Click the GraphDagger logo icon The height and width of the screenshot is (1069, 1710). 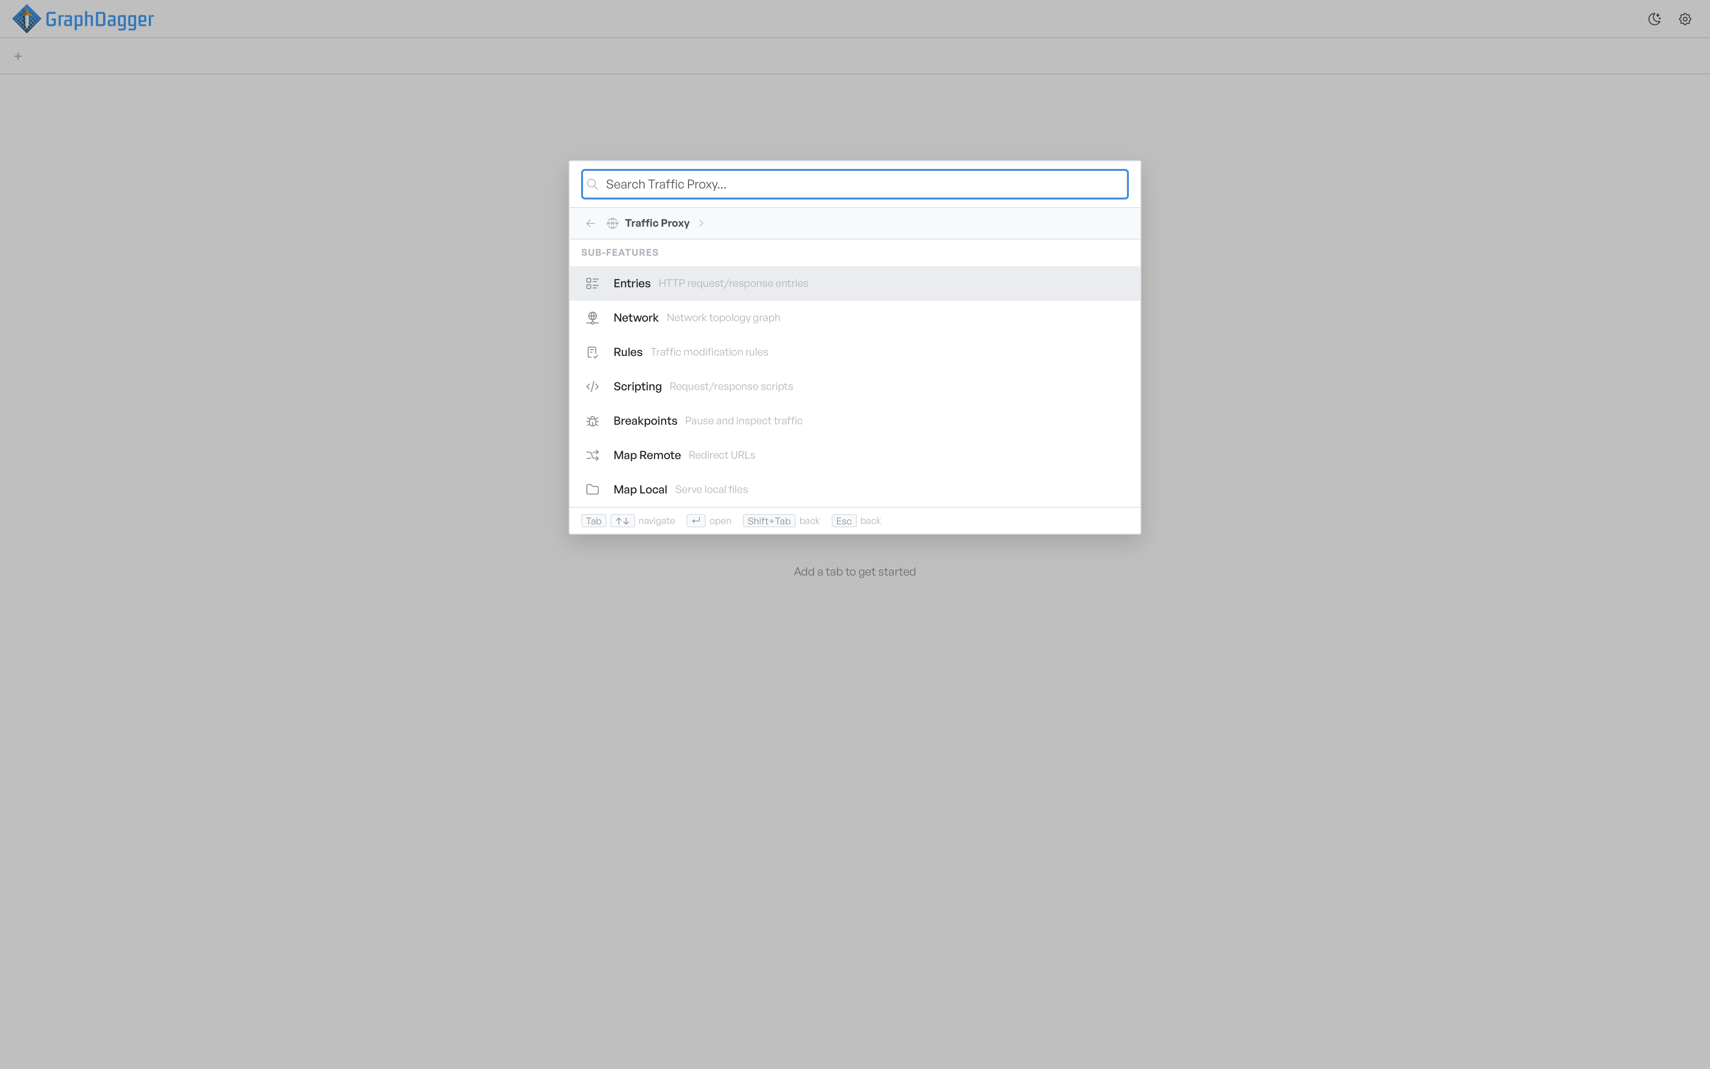27,19
